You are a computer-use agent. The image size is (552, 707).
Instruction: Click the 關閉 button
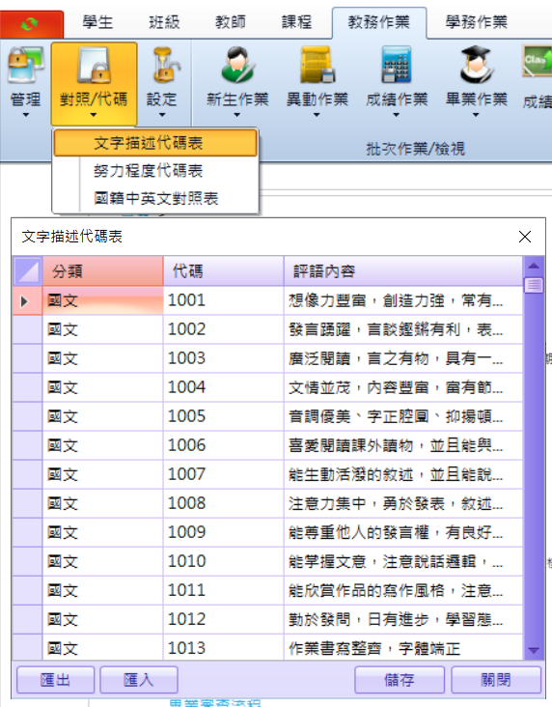point(496,680)
